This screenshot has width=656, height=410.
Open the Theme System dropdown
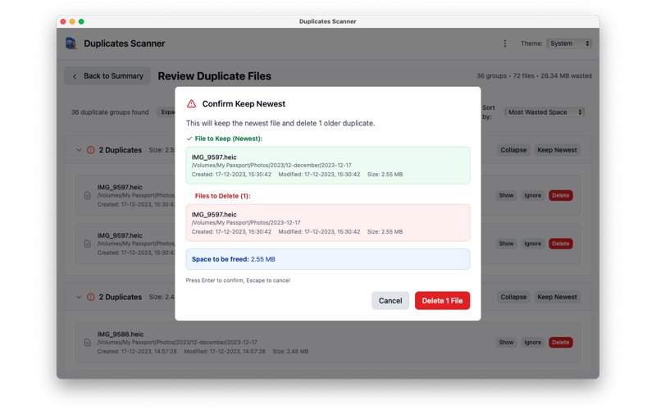pyautogui.click(x=569, y=43)
